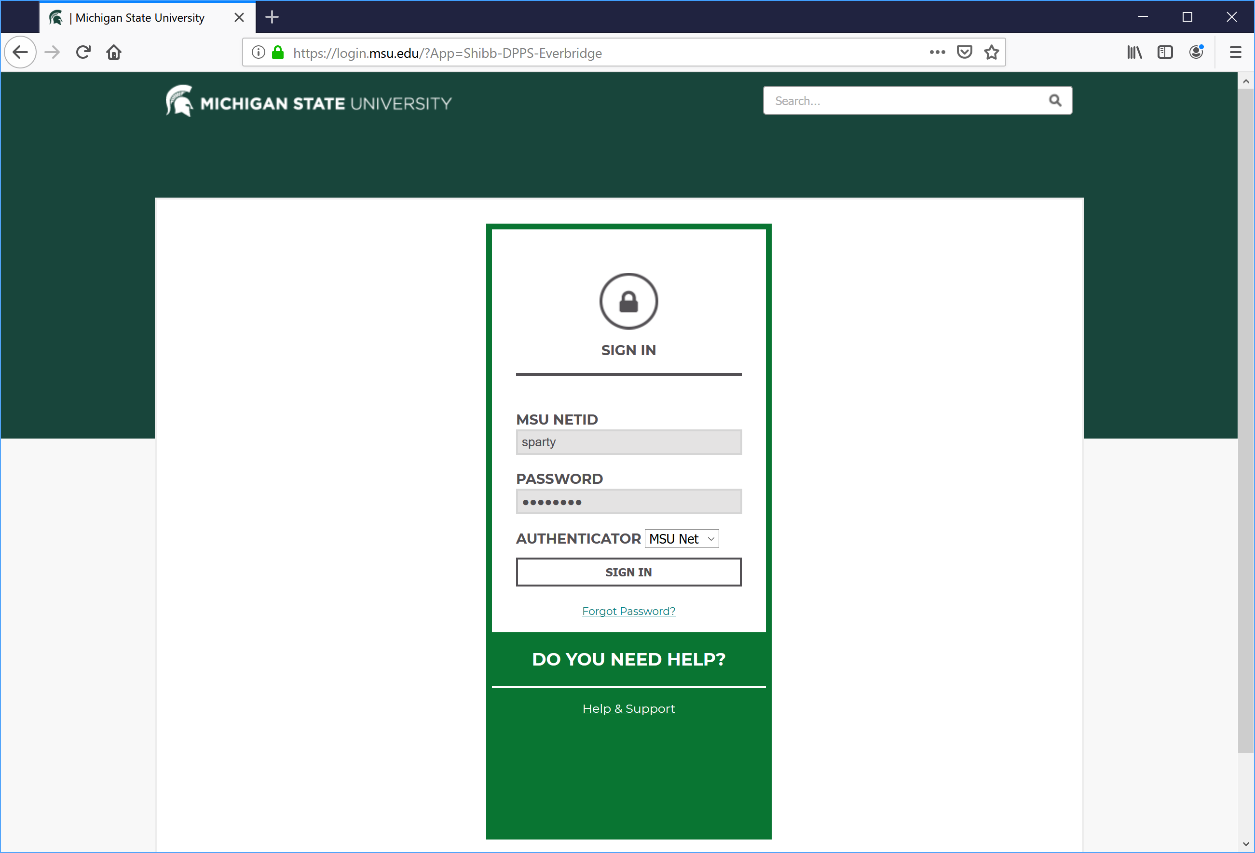Open a new browser tab
This screenshot has width=1255, height=853.
click(272, 17)
